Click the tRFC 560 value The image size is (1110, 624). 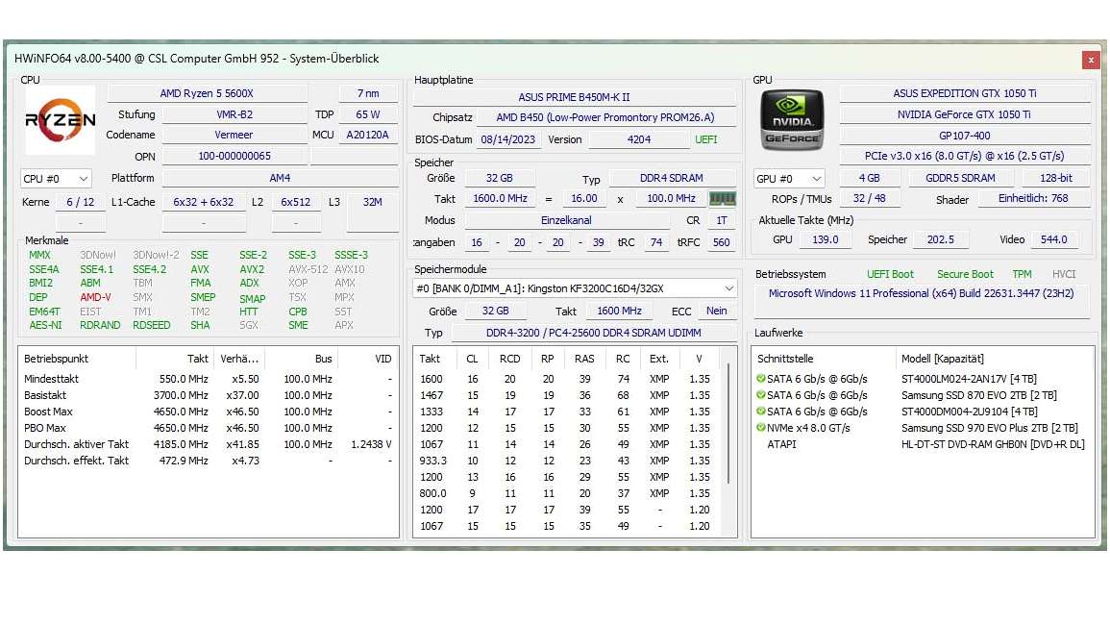click(x=722, y=242)
